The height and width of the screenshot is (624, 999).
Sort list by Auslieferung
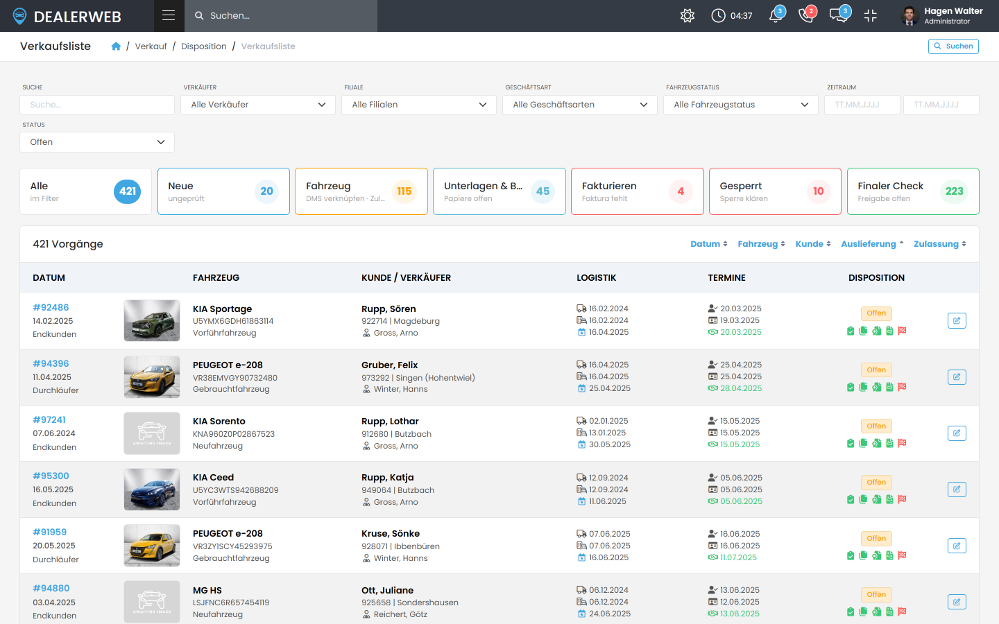pos(873,244)
